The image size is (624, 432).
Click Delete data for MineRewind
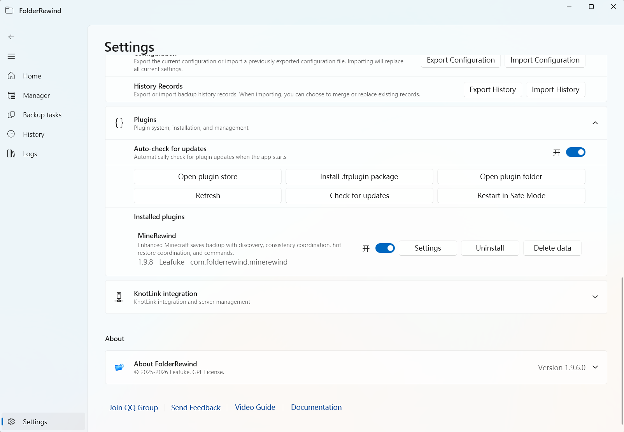pos(552,248)
